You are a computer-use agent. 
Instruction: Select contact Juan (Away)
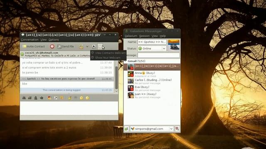[152, 96]
